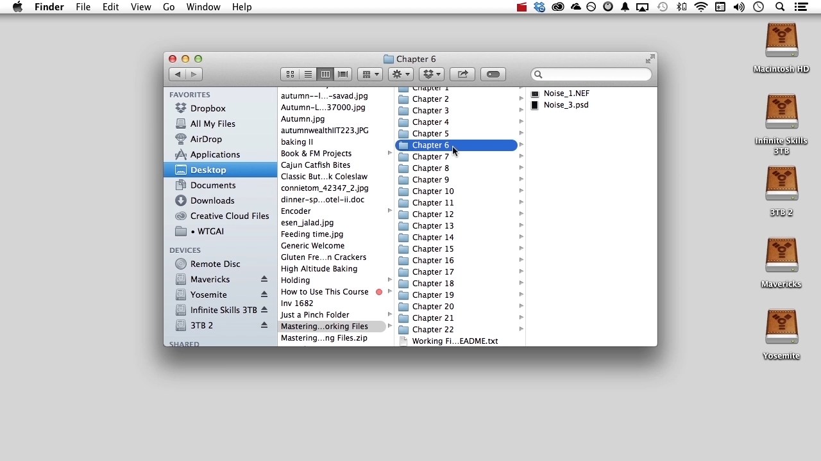Open the Apple menu
Viewport: 821px width, 461px height.
pyautogui.click(x=17, y=7)
